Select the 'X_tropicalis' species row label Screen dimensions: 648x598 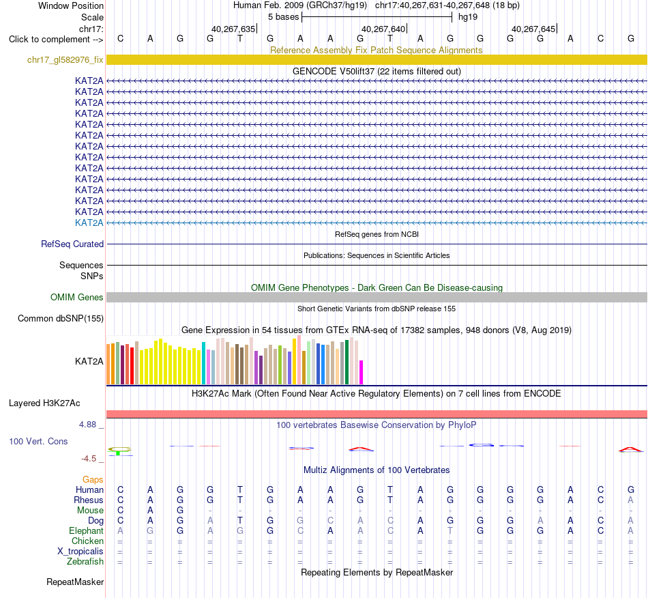click(x=80, y=552)
